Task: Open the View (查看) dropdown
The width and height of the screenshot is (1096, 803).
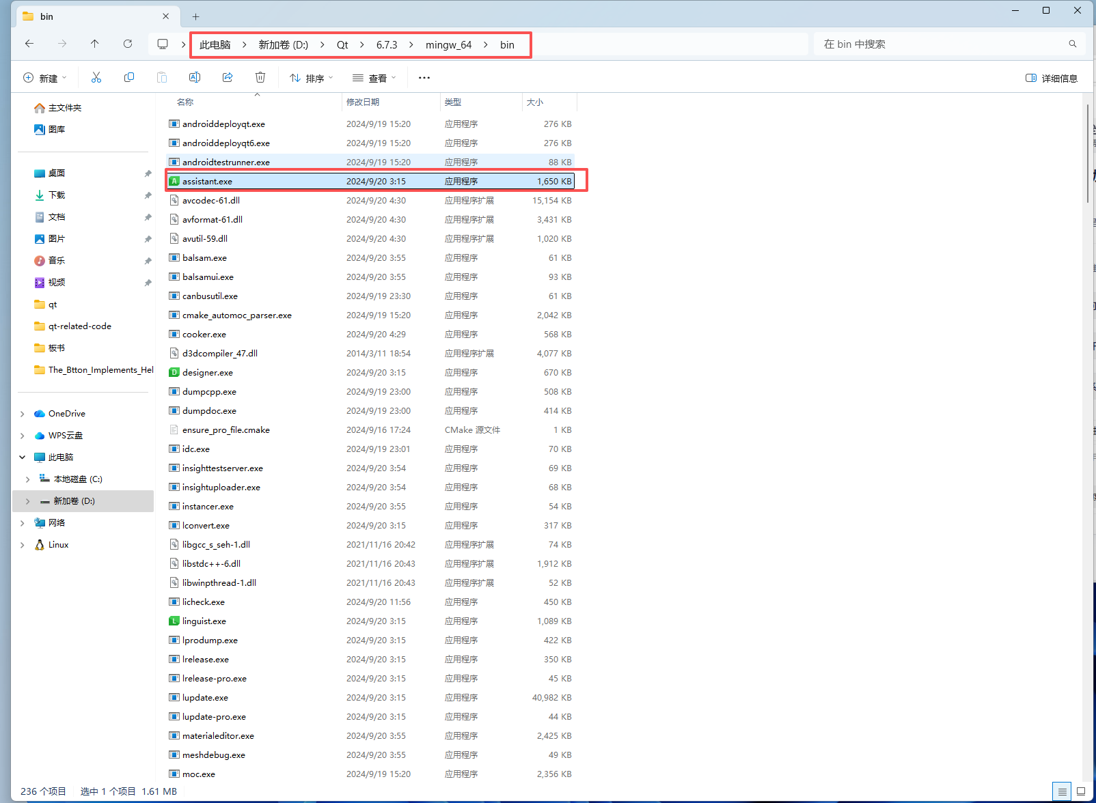Action: (x=374, y=79)
